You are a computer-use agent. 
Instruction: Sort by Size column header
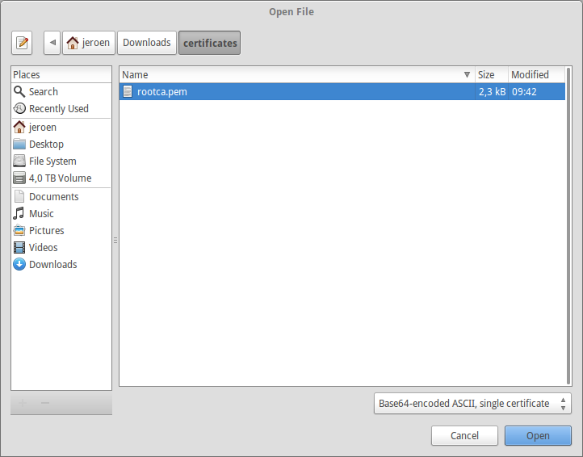pyautogui.click(x=492, y=75)
